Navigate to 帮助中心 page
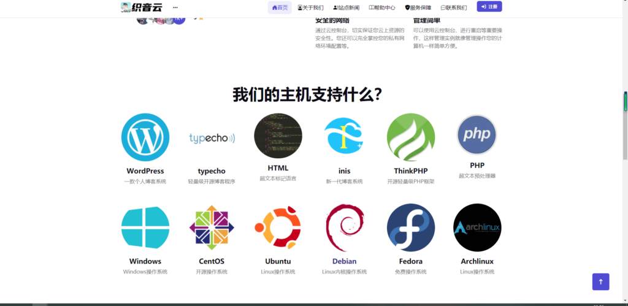 (382, 8)
